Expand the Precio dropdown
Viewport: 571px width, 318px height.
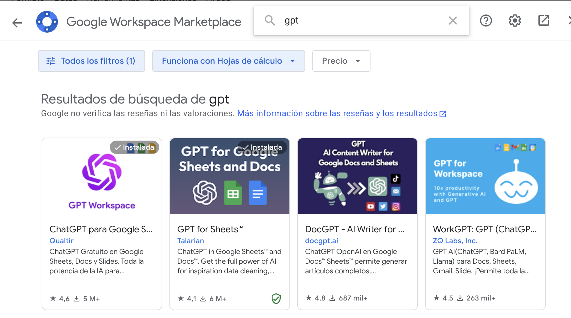[341, 61]
